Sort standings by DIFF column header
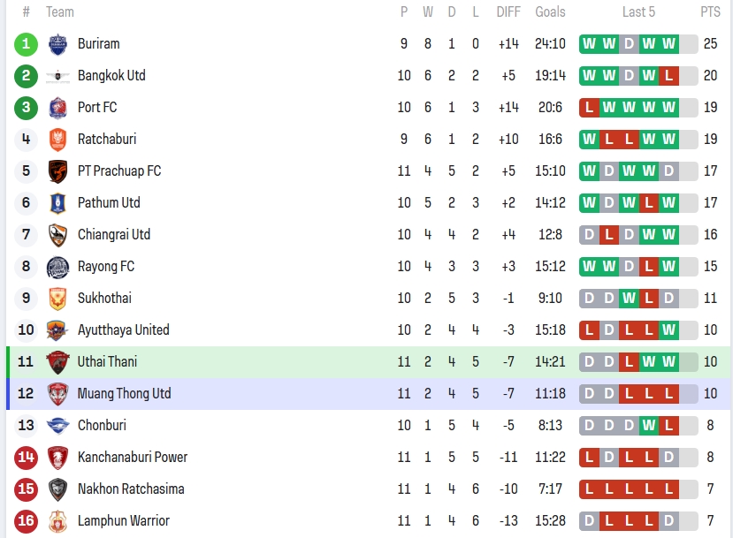The image size is (733, 538). pos(508,12)
